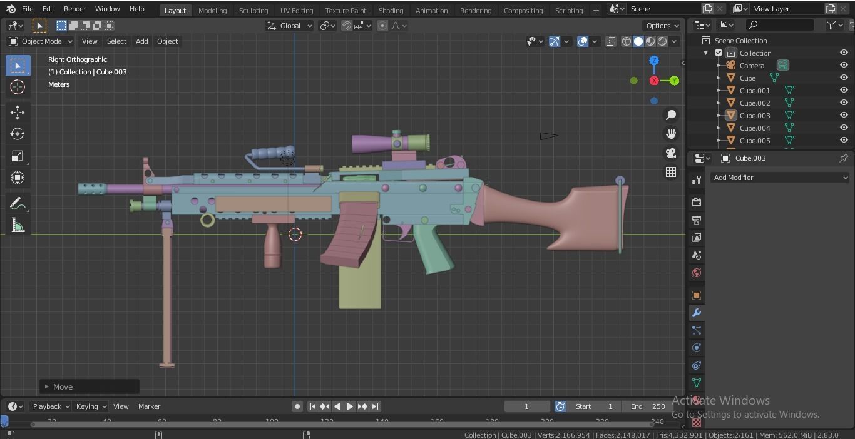Open View Layer properties tab
The image size is (855, 439).
click(x=697, y=237)
